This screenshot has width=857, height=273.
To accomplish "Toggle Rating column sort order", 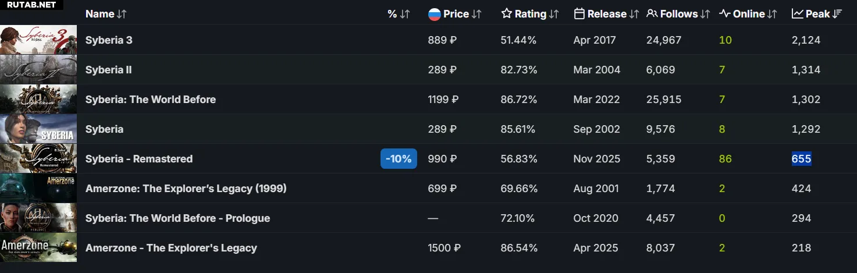I will pos(554,14).
